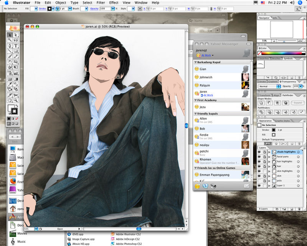307x246 pixels.
Task: Pick the Eyedropper tool
Action: [x=10, y=84]
